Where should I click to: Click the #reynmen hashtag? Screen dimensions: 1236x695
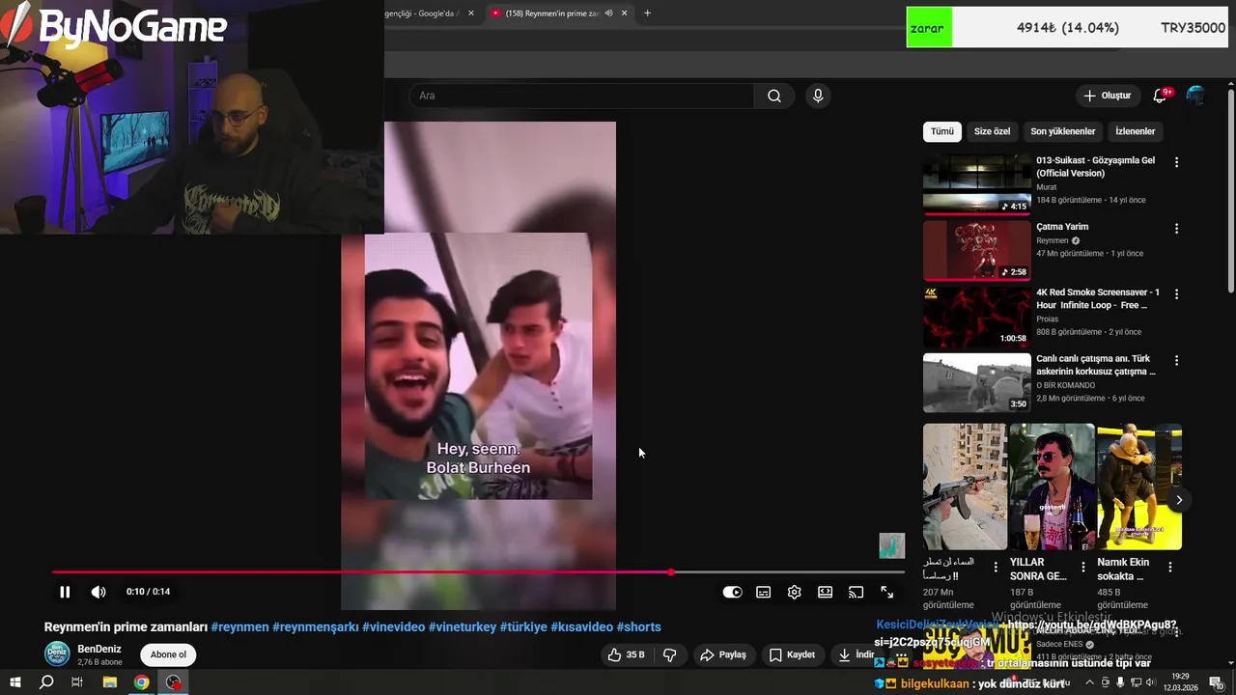[x=239, y=627]
